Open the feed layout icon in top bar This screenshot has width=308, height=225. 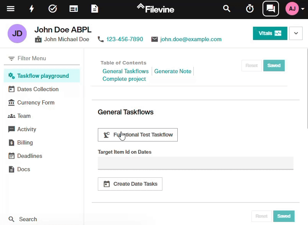tap(74, 9)
